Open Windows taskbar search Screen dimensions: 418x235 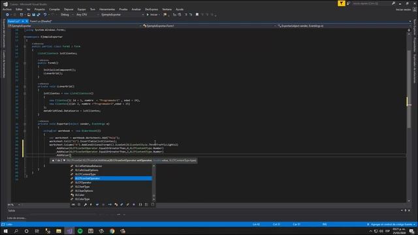tap(16, 230)
